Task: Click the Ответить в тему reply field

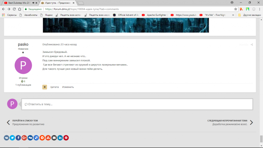Action: click(137, 104)
